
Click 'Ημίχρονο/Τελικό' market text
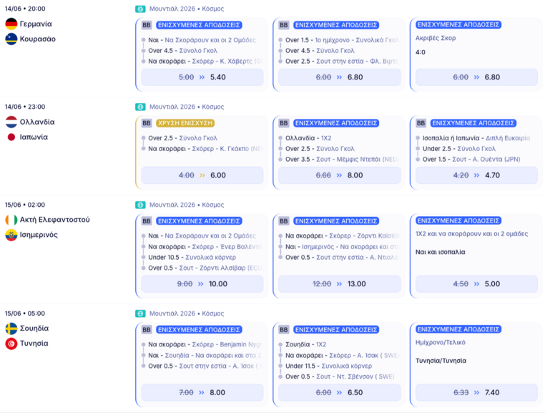(441, 343)
